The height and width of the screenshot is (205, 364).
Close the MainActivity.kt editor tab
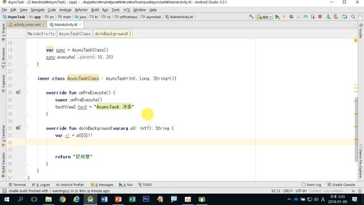click(x=80, y=24)
